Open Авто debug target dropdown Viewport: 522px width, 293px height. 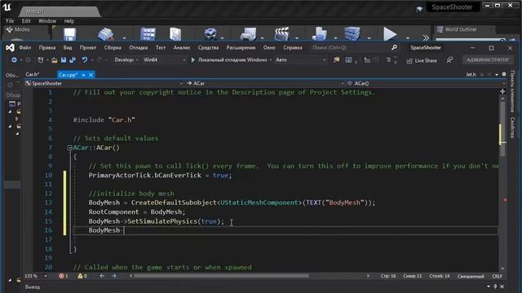tap(301, 60)
